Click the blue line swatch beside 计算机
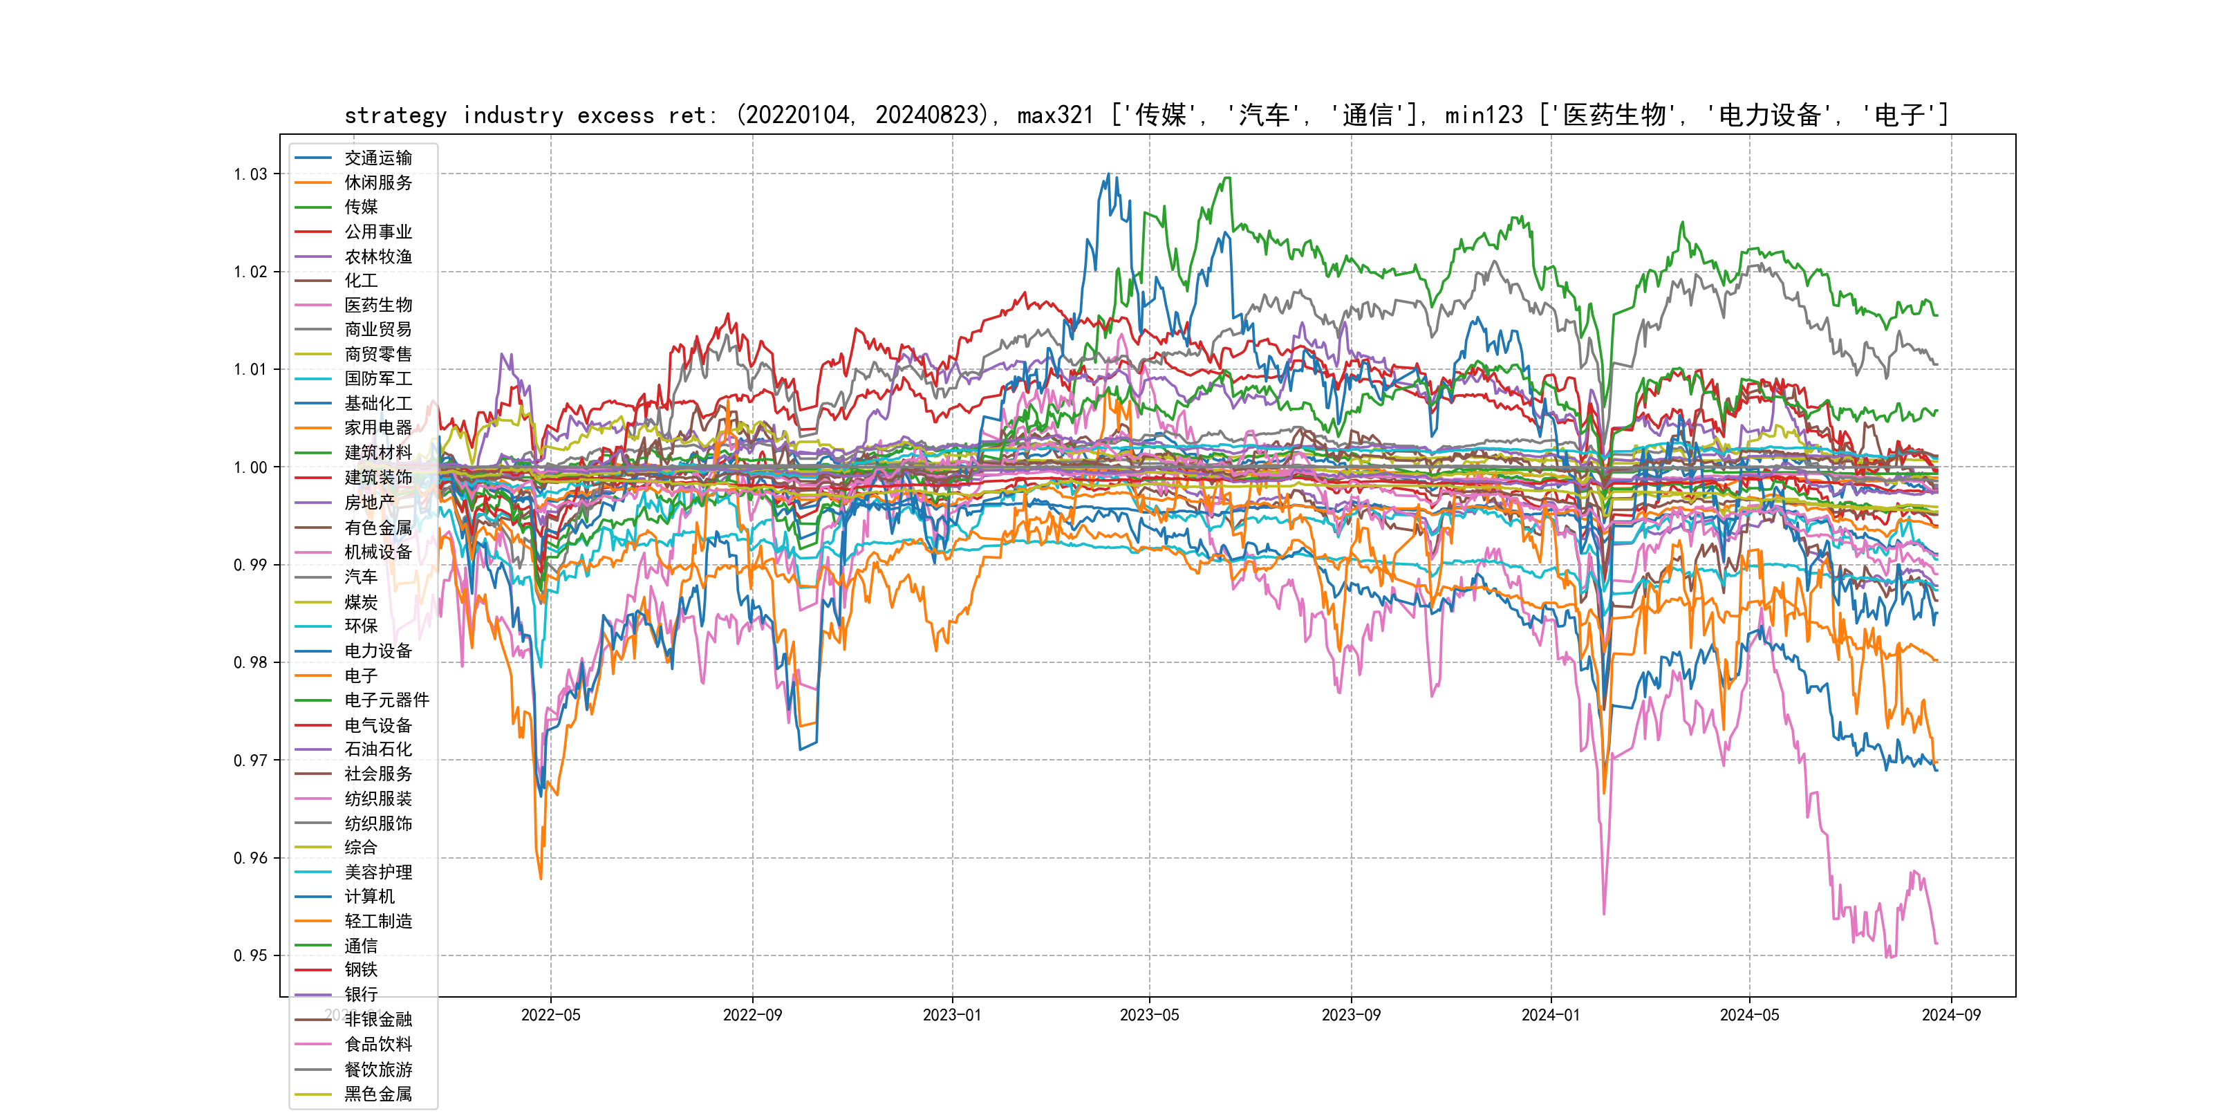Screen dimensions: 2240x1120 tap(313, 897)
